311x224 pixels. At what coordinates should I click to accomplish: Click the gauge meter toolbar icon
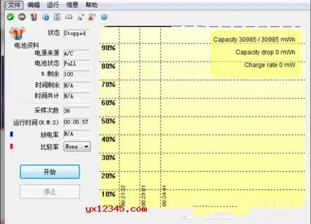point(69,17)
